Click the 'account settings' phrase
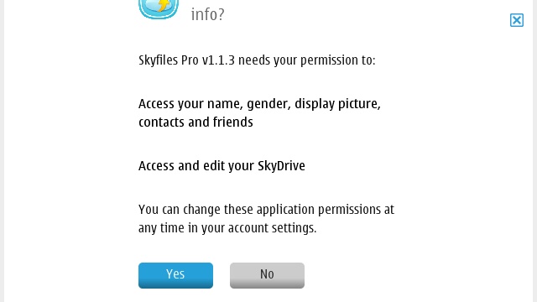This screenshot has height=302, width=537. [x=272, y=228]
